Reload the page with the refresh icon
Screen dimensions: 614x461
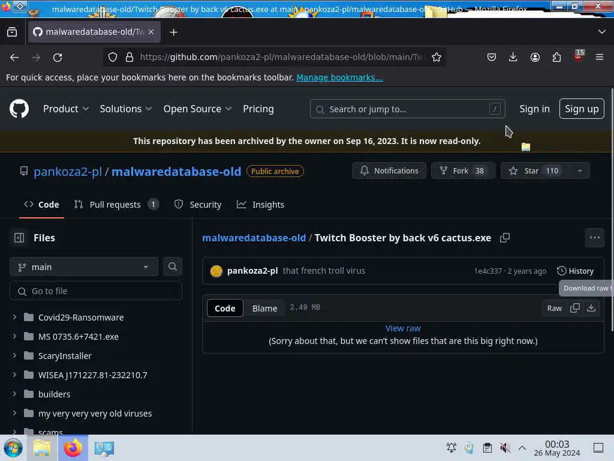(58, 57)
